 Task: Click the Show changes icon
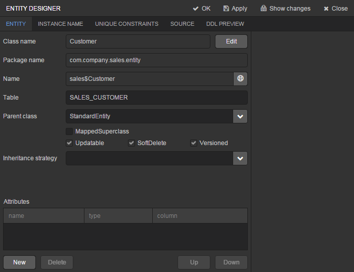coord(263,9)
